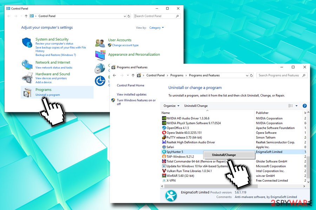
Task: Go back in Programs and Features window
Action: pos(114,75)
